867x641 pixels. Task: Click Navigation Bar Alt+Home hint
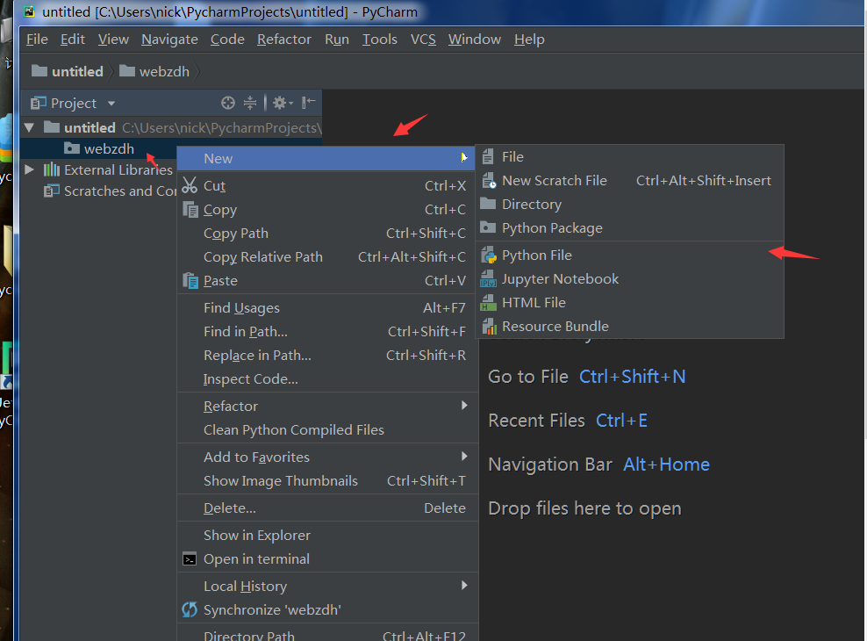[598, 465]
